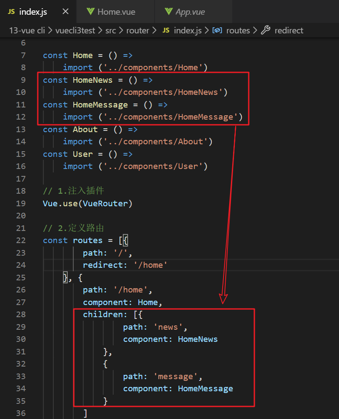
Task: Click '../components/HomeMessage' import path string
Action: [x=171, y=117]
